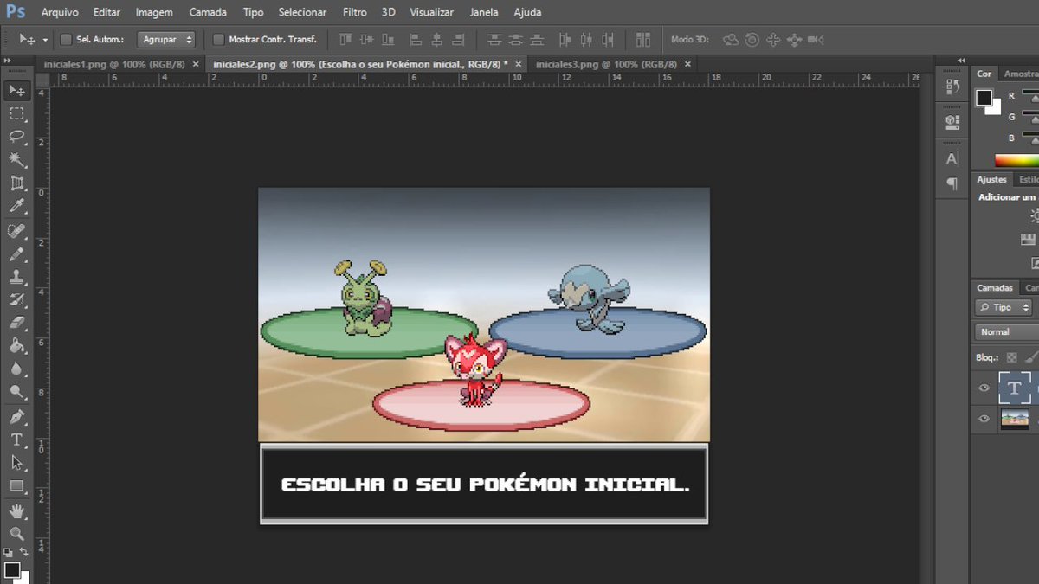
Task: Open the Agrupar dropdown
Action: click(x=165, y=40)
